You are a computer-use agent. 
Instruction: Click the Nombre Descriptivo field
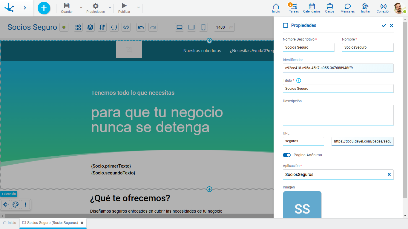(309, 47)
